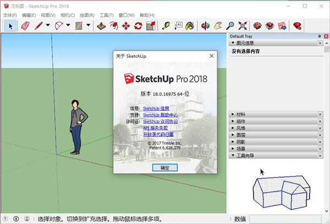
Task: Select the Arc tool
Action: pos(59,26)
